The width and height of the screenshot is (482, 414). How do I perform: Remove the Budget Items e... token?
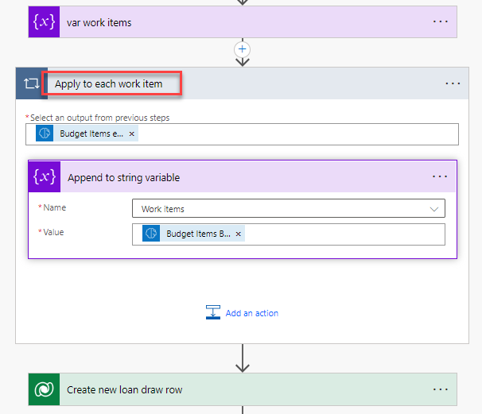pos(131,134)
